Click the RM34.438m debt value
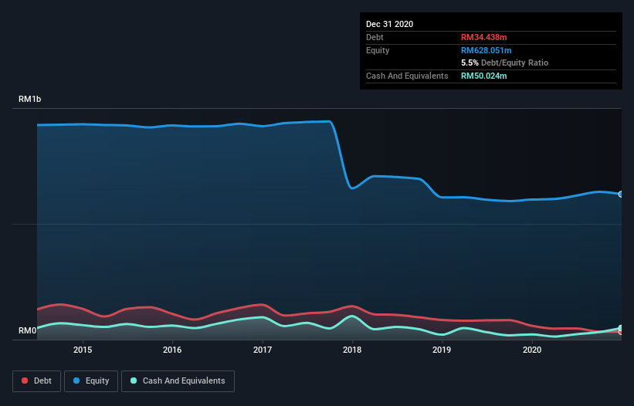Image resolution: width=634 pixels, height=406 pixels. pyautogui.click(x=483, y=37)
